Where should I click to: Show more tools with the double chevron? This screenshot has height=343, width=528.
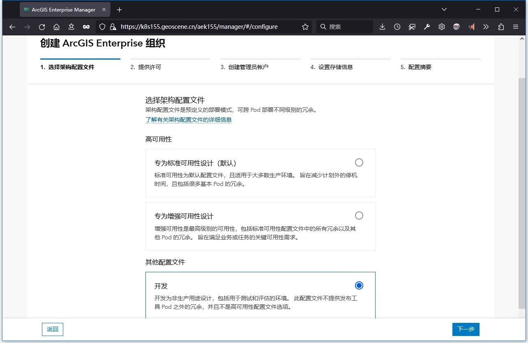coord(486,27)
